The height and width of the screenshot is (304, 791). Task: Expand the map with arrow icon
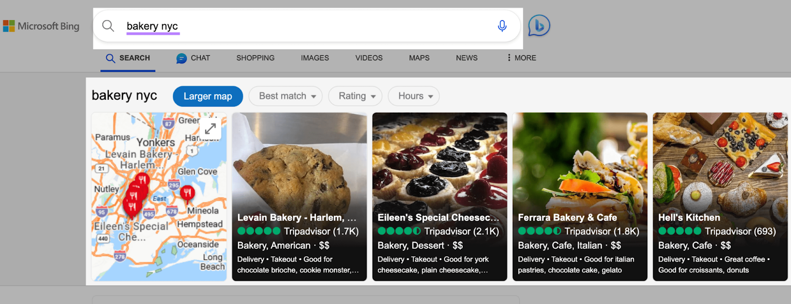[211, 128]
